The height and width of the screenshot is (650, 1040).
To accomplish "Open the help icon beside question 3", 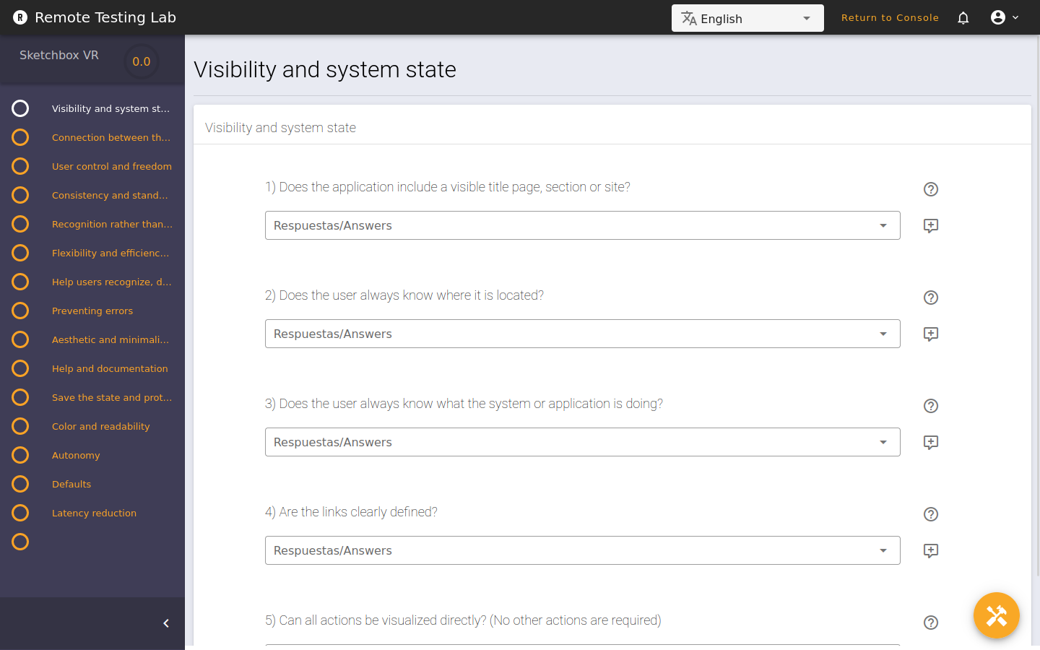I will pyautogui.click(x=930, y=406).
